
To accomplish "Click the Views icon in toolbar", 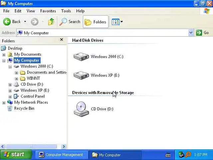I will [115, 22].
